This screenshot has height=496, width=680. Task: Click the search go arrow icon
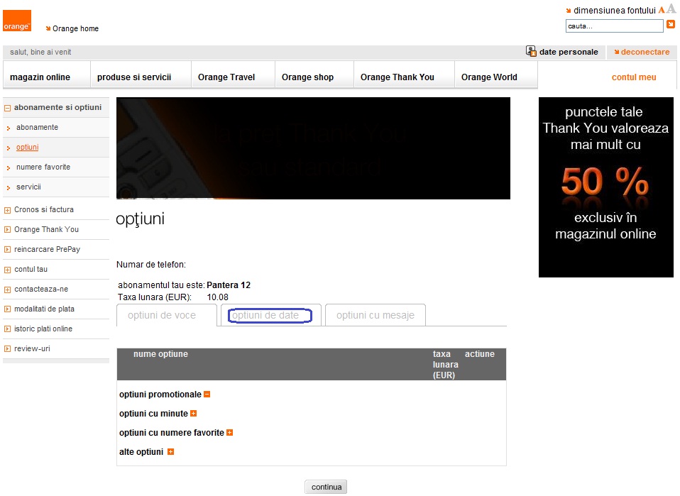671,25
